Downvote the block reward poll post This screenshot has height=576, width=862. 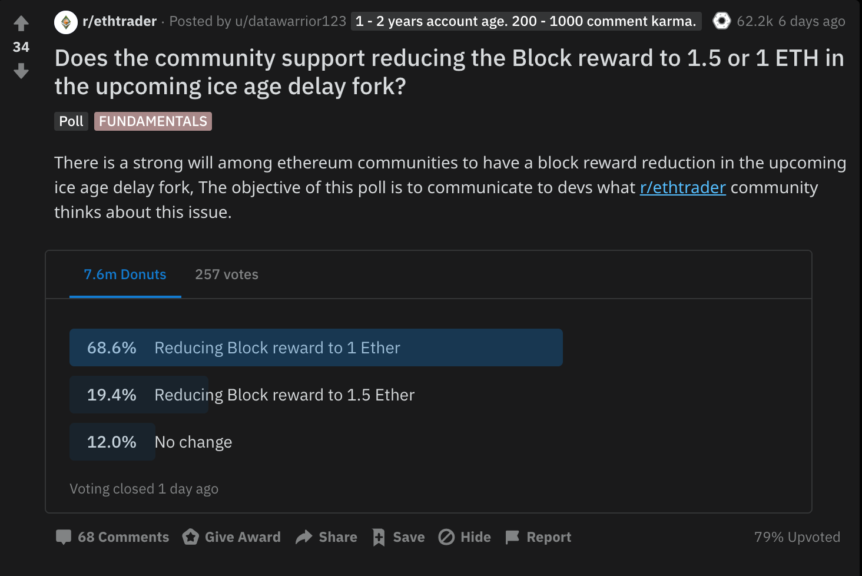pos(21,71)
